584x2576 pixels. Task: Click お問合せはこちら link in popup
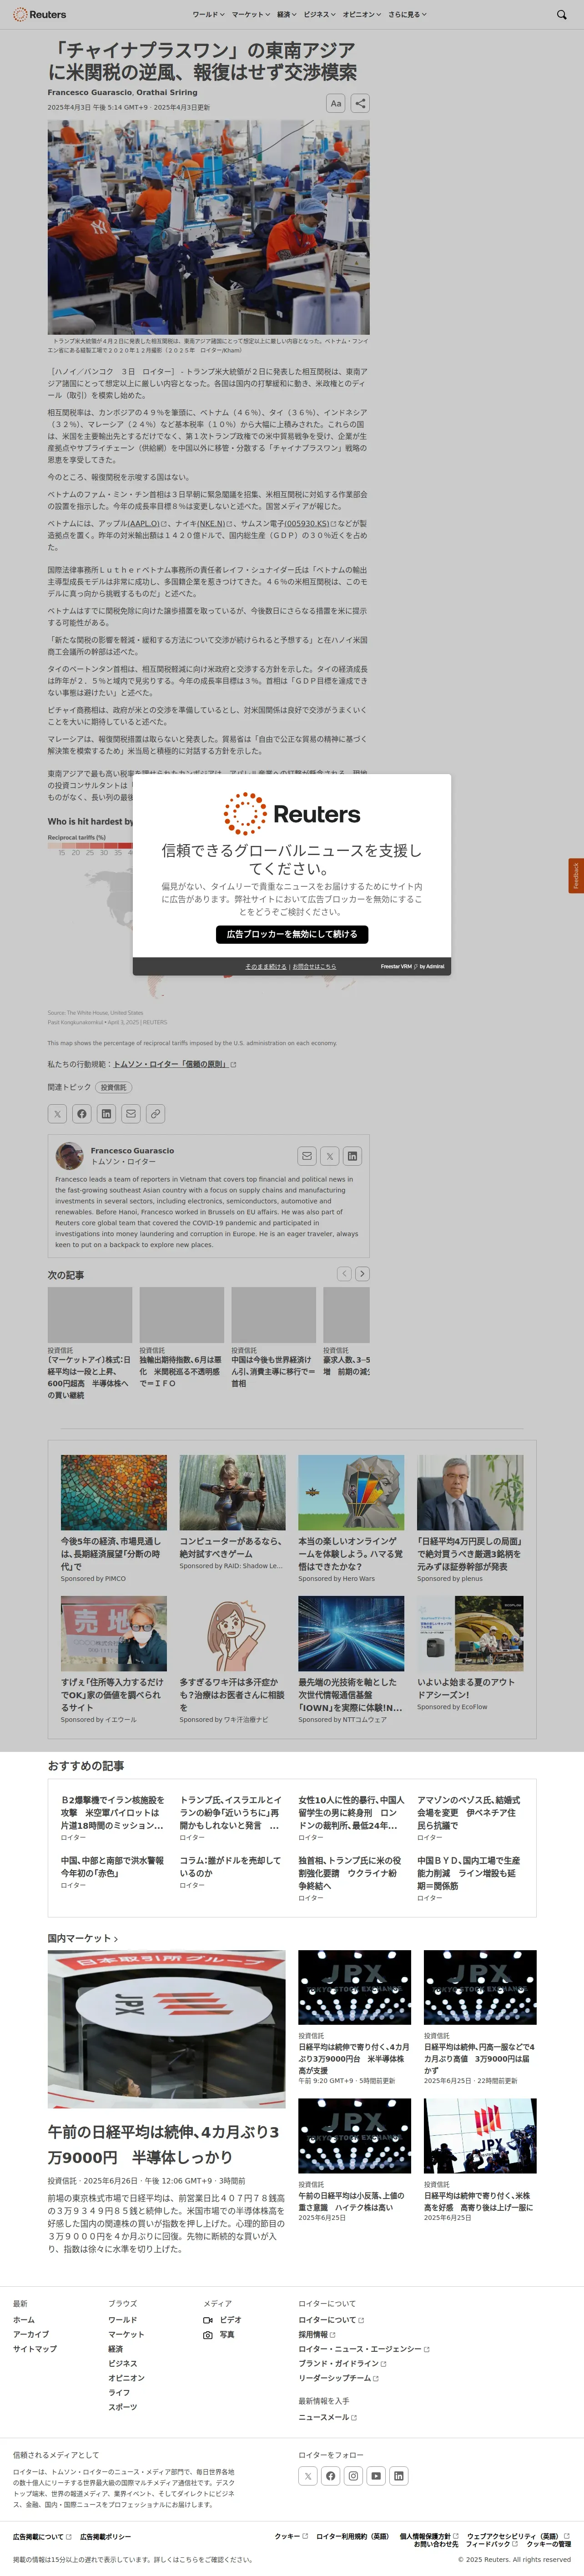click(314, 967)
